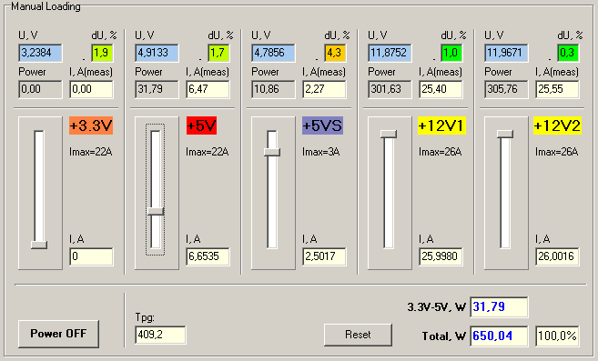Click the Power field showing 301,63

pyautogui.click(x=390, y=89)
